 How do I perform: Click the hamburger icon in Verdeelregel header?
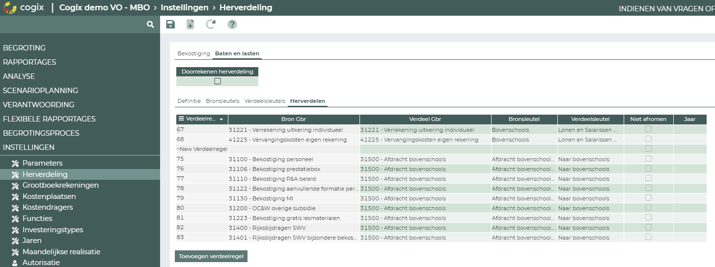(x=181, y=119)
